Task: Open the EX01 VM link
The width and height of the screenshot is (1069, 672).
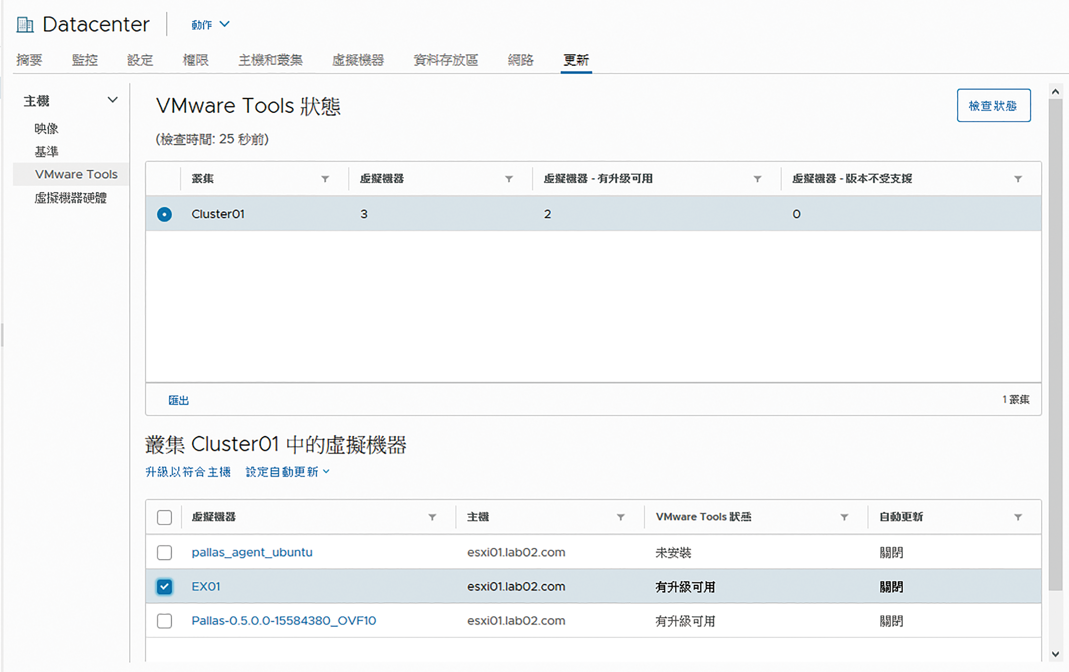Action: point(206,587)
